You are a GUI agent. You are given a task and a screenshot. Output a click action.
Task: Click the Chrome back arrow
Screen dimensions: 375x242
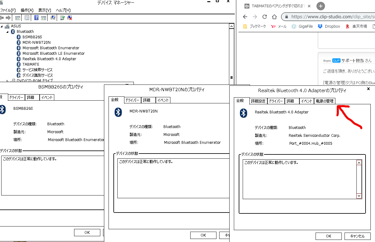click(245, 17)
